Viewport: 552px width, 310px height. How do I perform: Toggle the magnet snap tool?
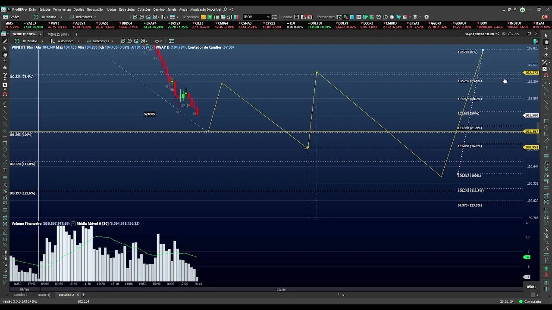coord(5,94)
